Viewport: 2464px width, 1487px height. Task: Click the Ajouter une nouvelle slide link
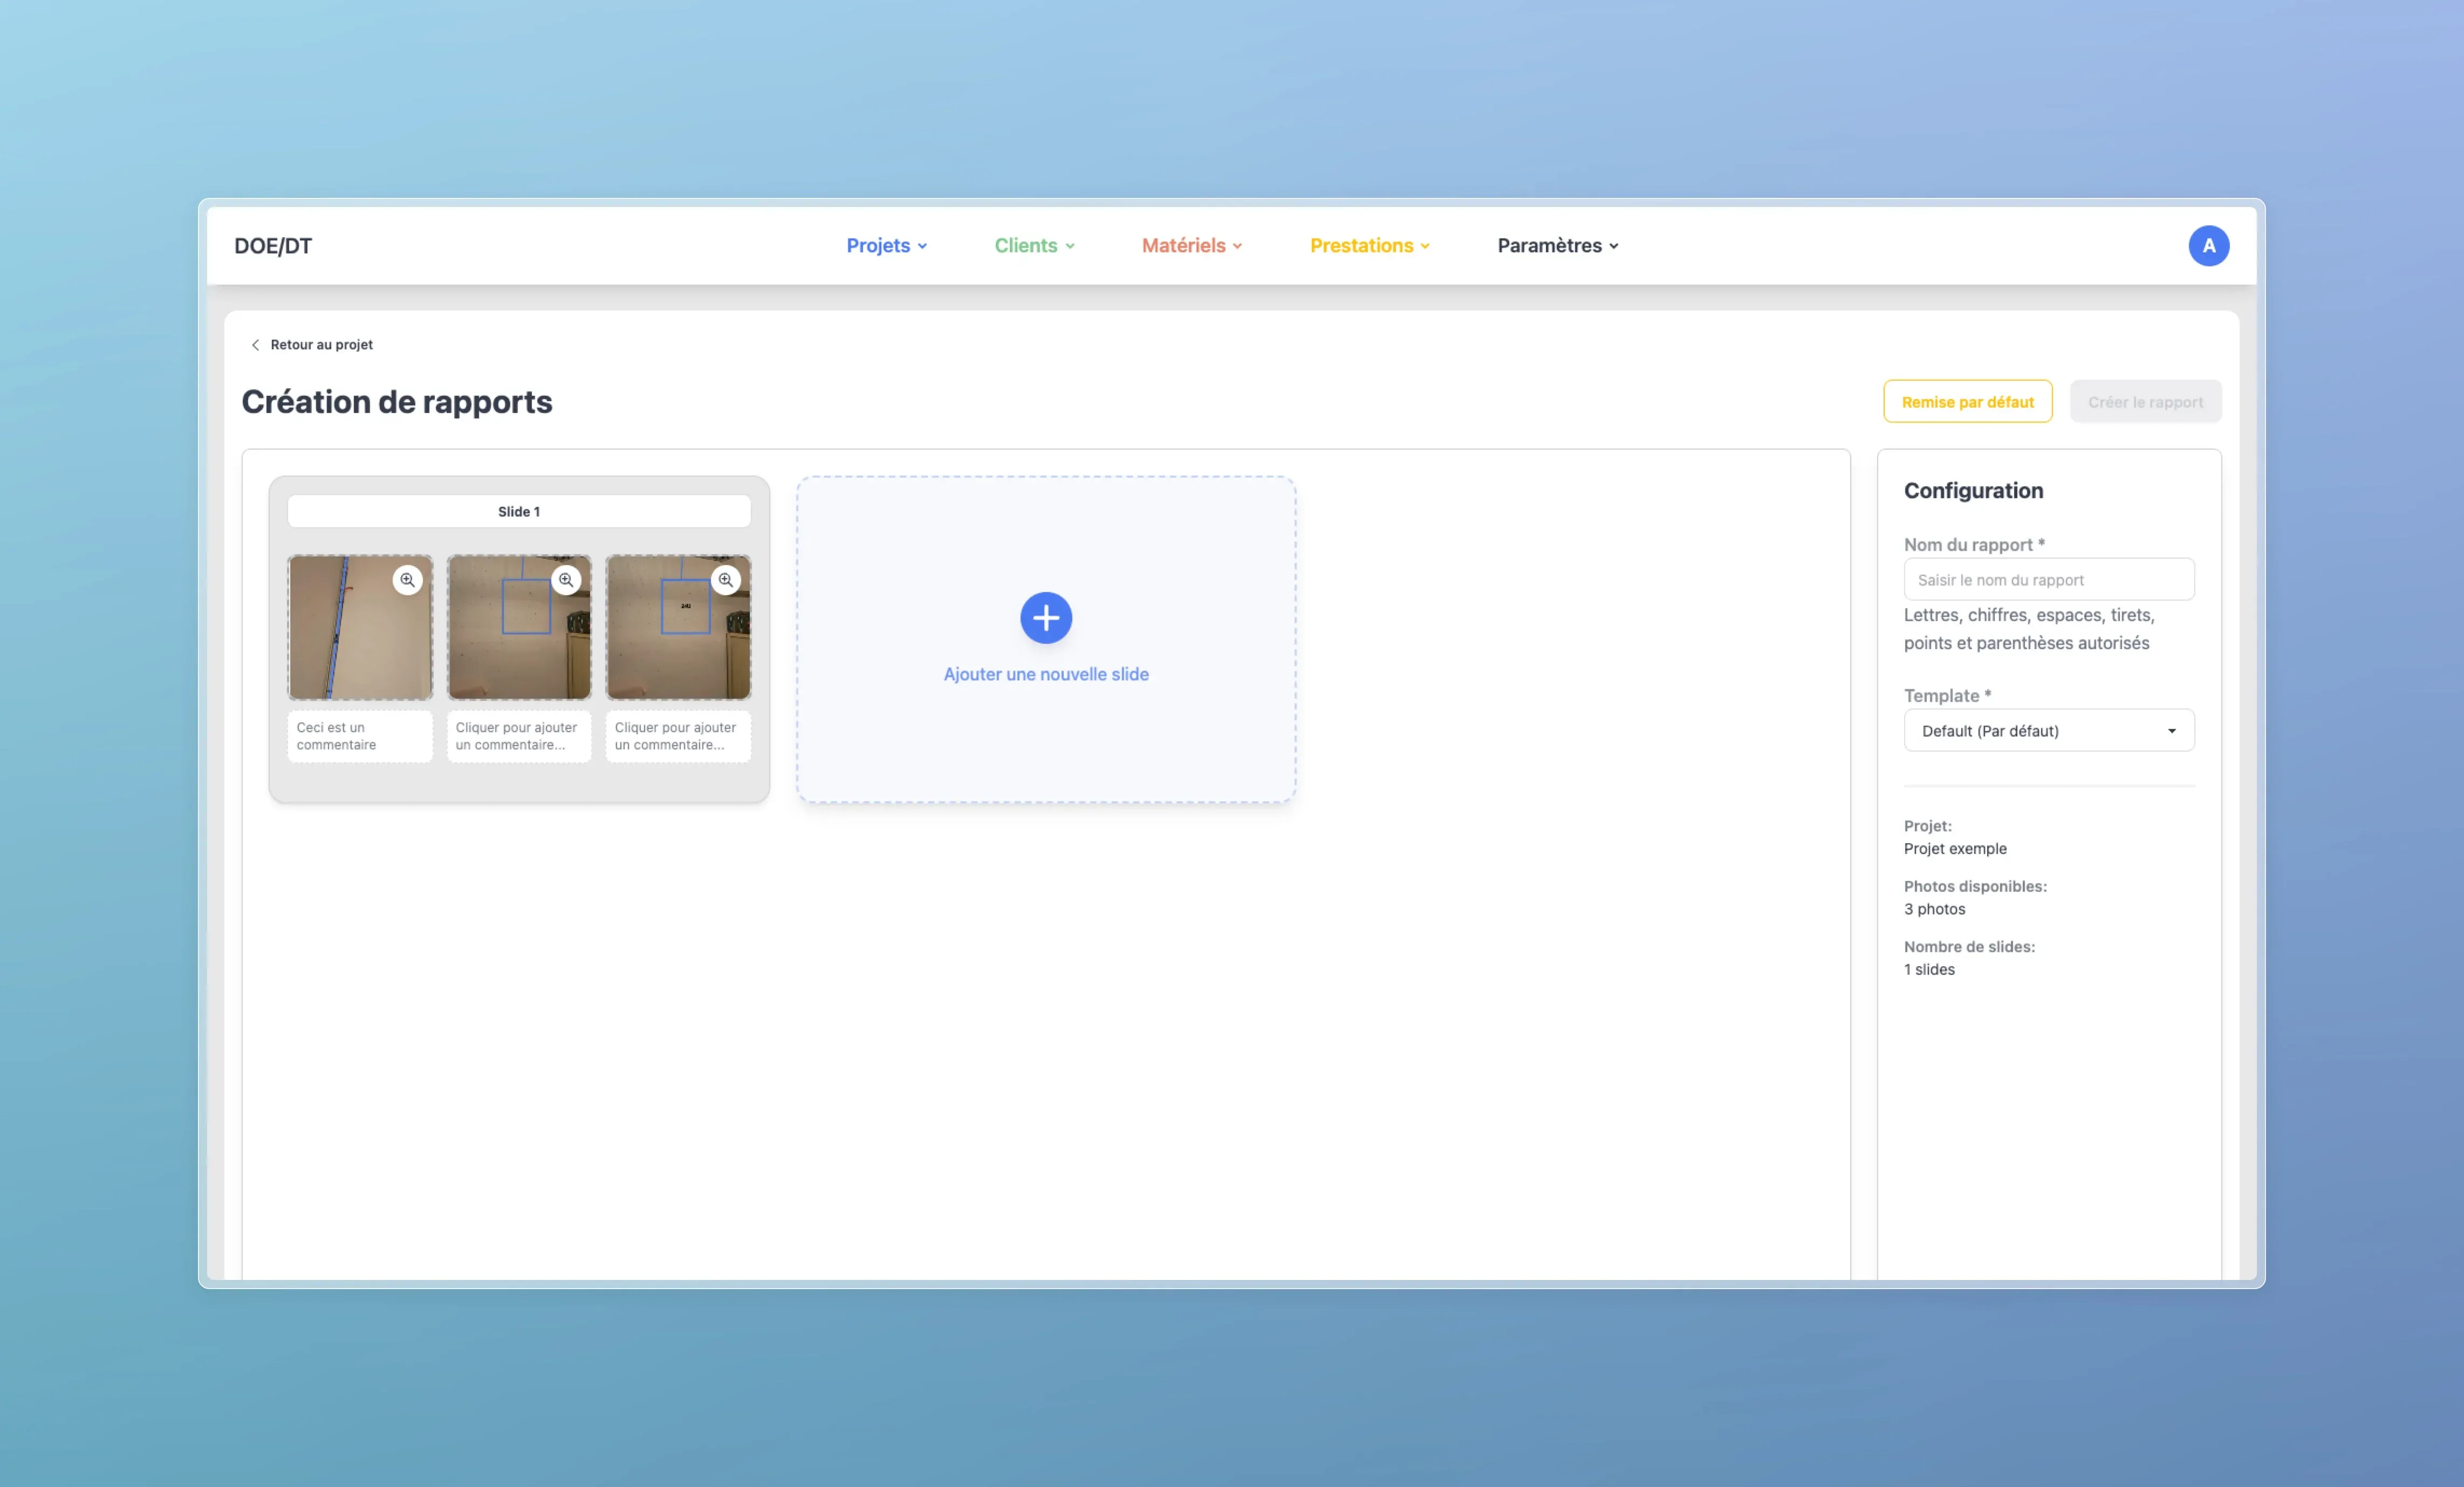point(1045,674)
